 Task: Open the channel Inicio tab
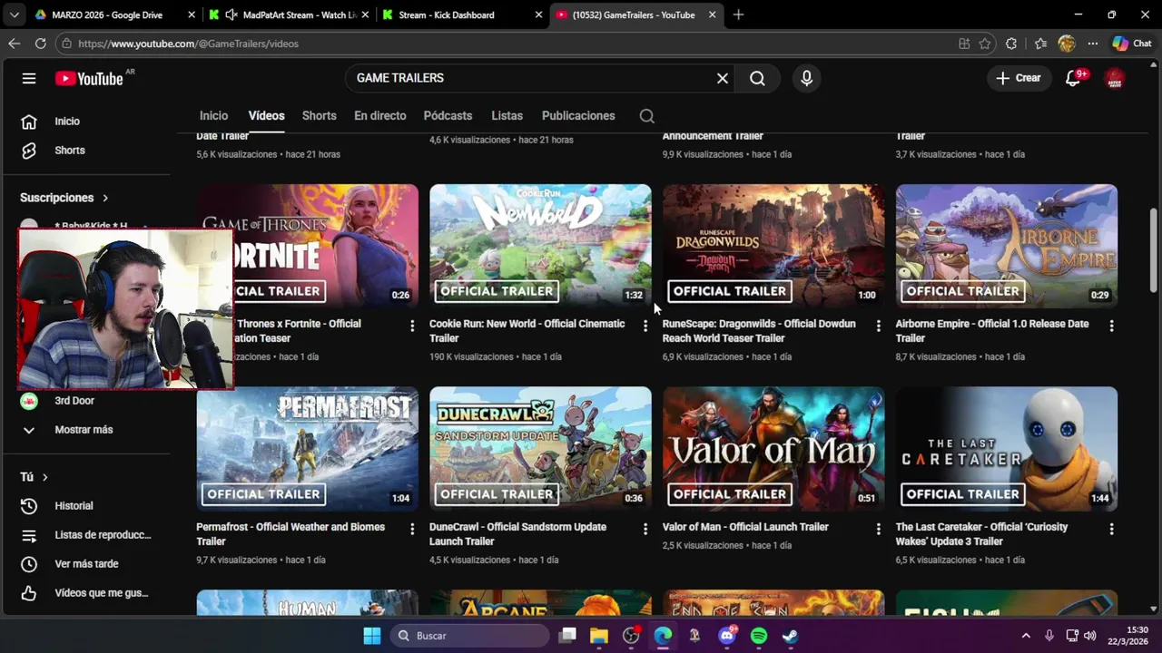click(213, 116)
